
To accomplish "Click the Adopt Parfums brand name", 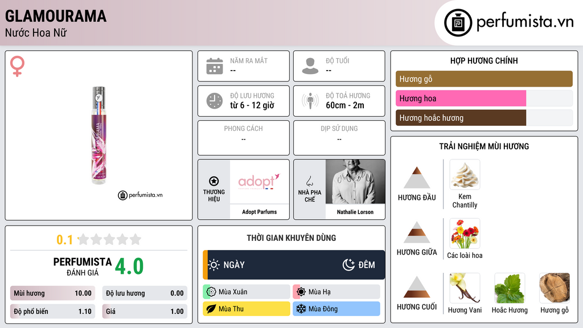I will (259, 212).
